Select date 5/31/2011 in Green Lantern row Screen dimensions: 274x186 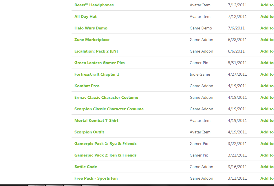pyautogui.click(x=238, y=63)
